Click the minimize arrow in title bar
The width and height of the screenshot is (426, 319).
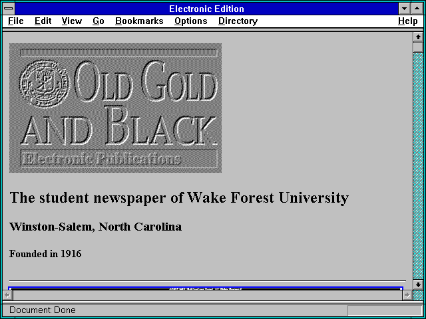tap(404, 9)
